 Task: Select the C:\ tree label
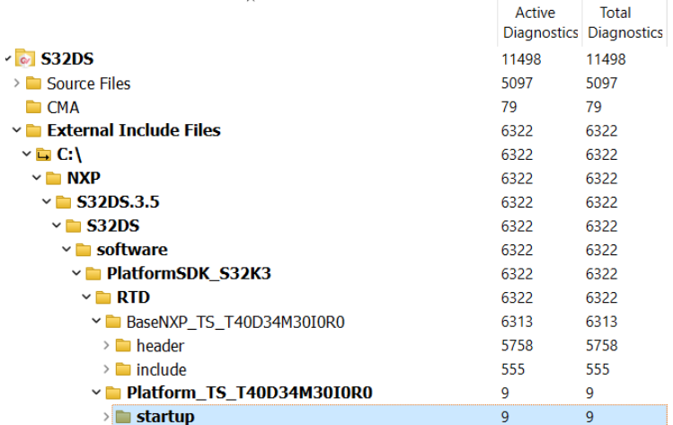69,155
